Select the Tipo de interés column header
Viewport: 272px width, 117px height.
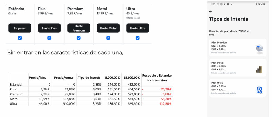coord(89,78)
